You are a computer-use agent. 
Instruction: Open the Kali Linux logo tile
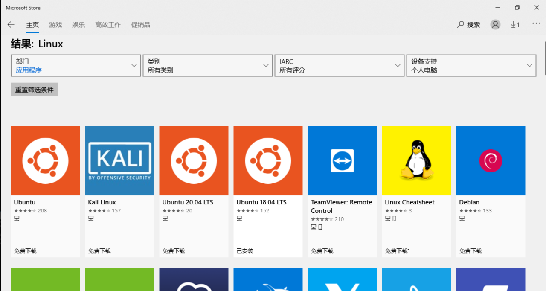coord(119,161)
